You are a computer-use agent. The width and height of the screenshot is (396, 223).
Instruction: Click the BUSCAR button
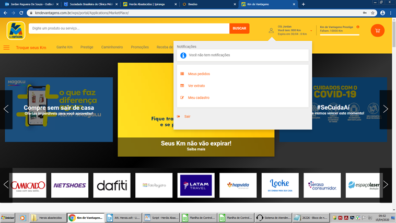pos(239,28)
